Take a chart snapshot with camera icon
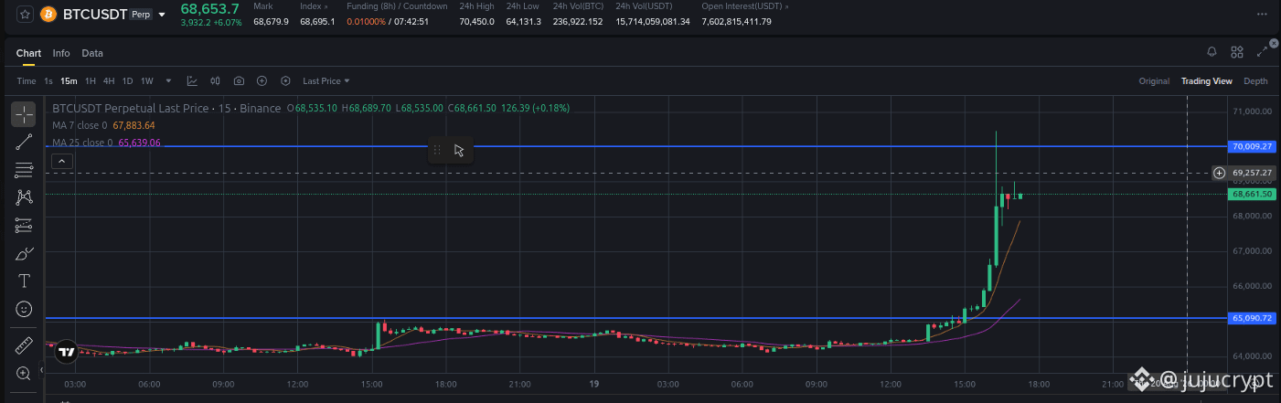The height and width of the screenshot is (403, 1281). click(x=239, y=80)
